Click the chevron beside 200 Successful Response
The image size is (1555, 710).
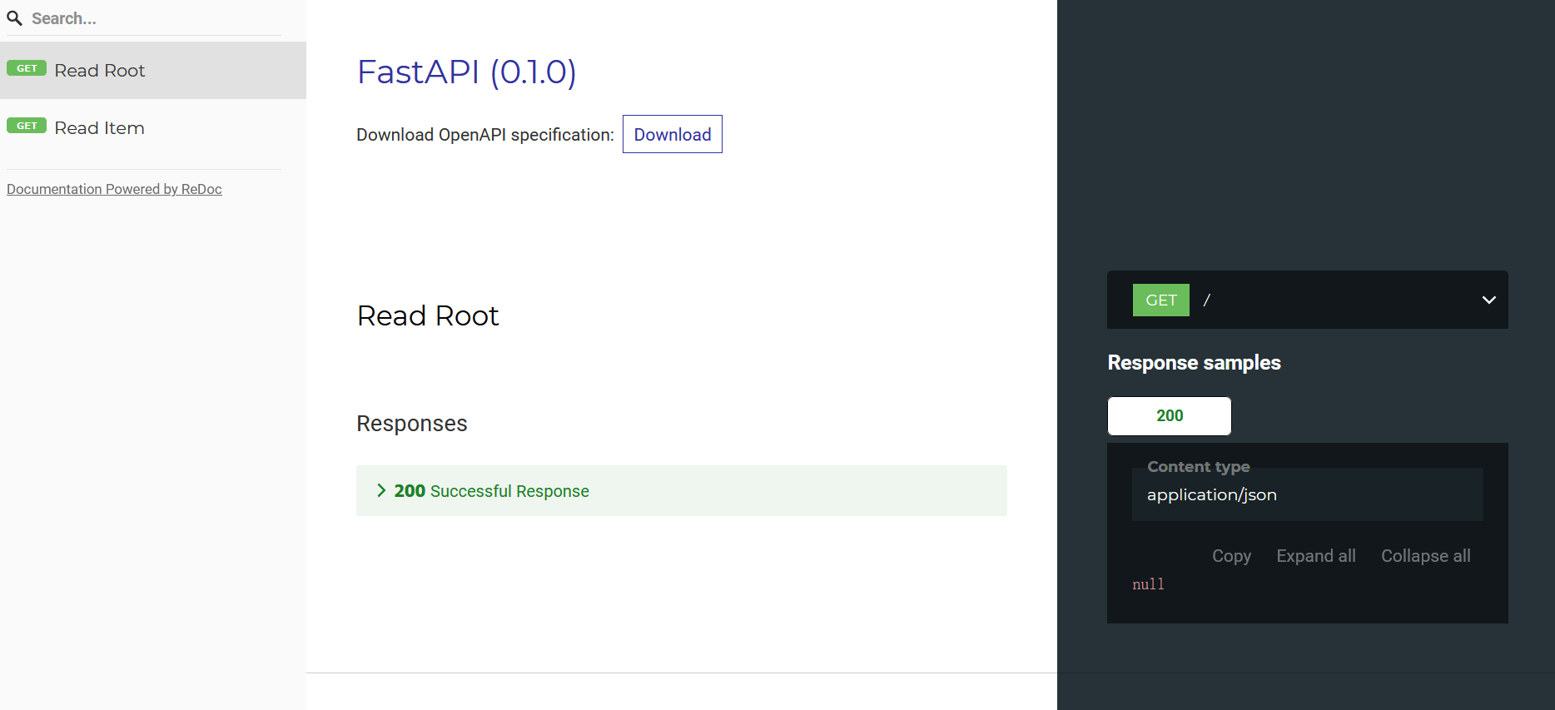tap(381, 490)
